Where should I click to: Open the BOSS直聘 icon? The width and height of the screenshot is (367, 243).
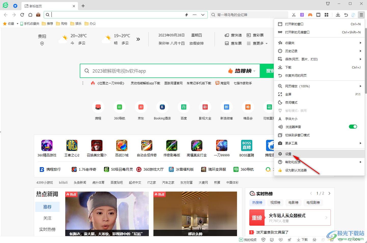(x=247, y=145)
